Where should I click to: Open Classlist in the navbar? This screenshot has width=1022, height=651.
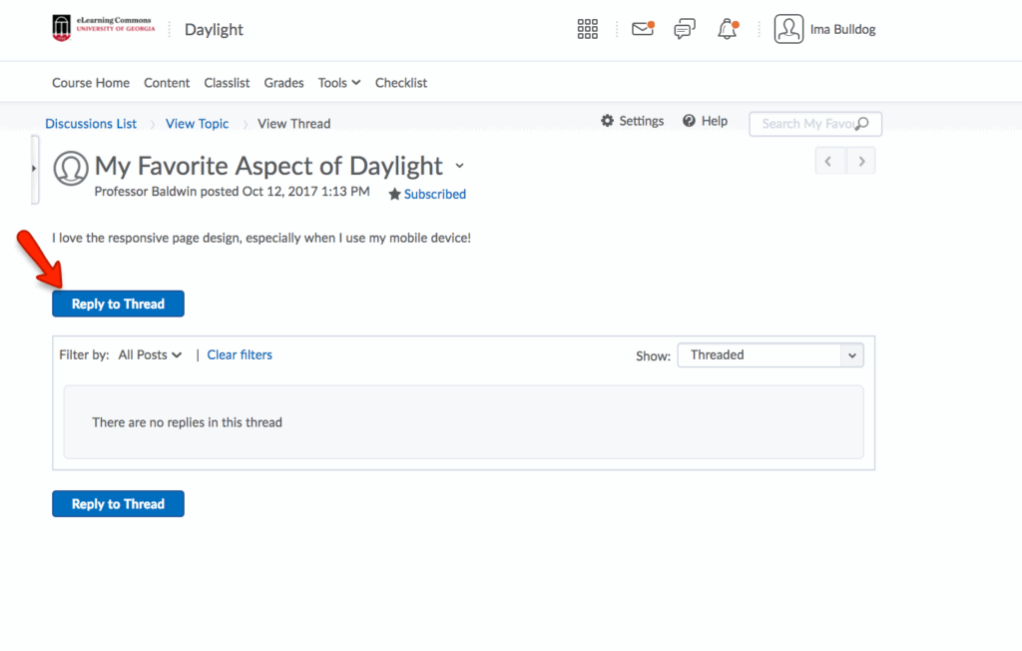click(227, 83)
